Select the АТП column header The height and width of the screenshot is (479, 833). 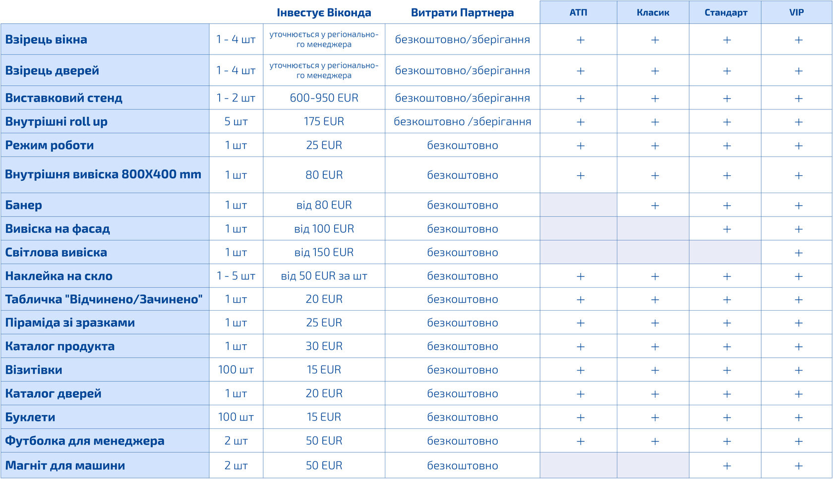[578, 12]
